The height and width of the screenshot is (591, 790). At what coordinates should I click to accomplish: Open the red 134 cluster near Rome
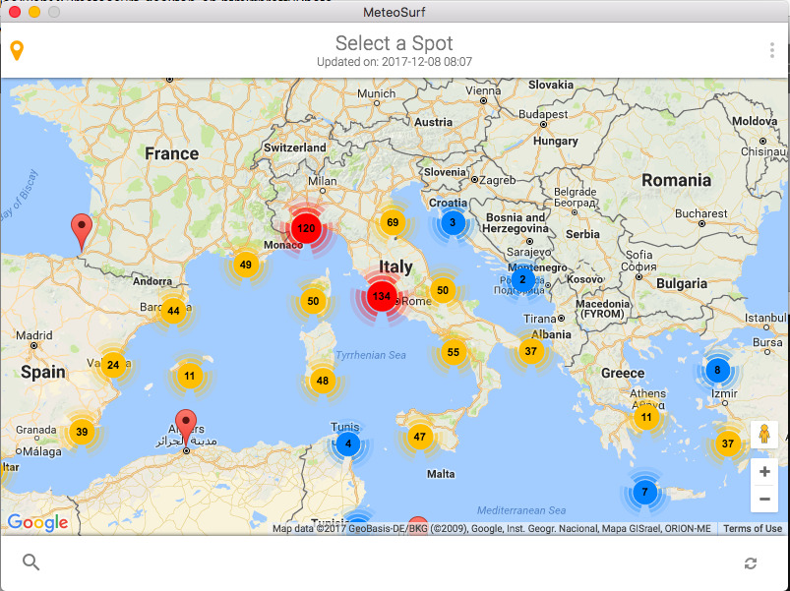pos(382,296)
